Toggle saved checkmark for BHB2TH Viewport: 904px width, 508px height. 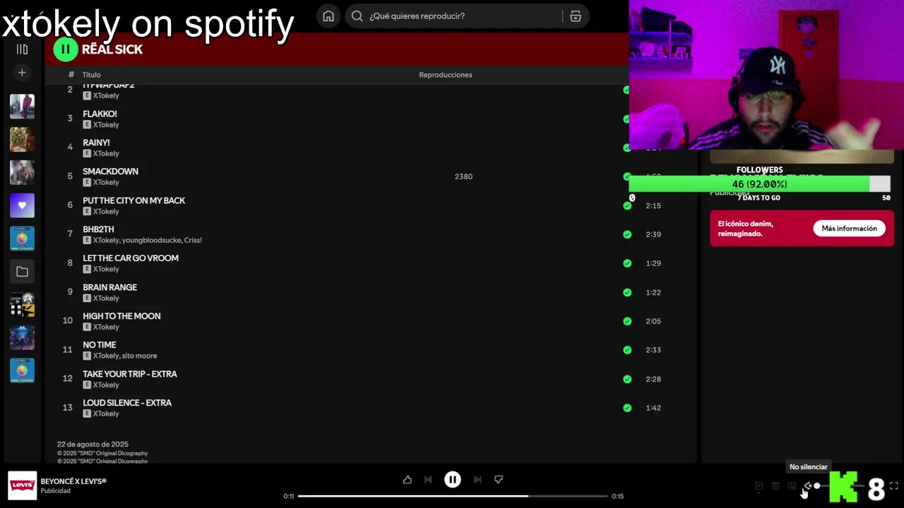coord(627,234)
